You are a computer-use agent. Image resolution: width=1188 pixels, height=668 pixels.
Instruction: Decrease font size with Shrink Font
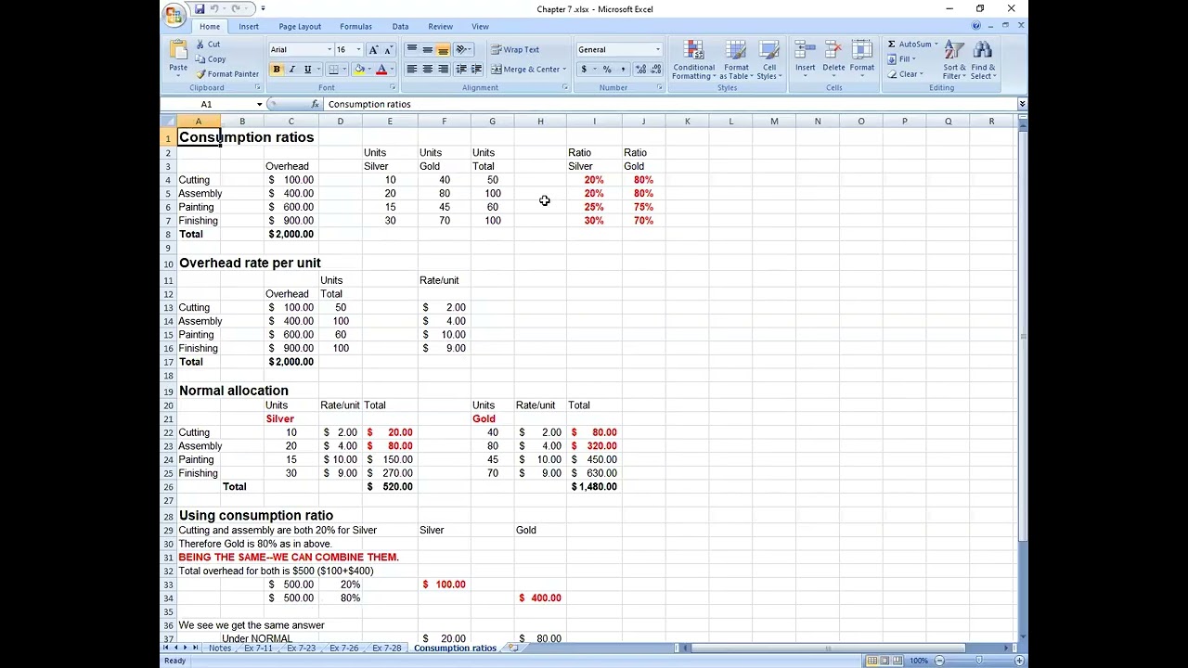(387, 50)
